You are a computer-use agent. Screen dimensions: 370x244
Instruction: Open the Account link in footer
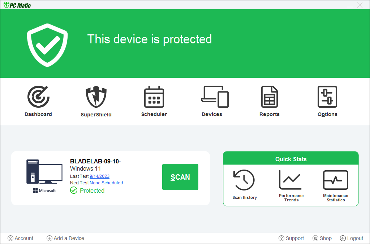tap(21, 238)
